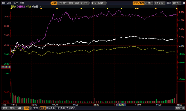Open the 普通坐标 coordinate dropdown
The image size is (186, 111).
(x=160, y=3)
